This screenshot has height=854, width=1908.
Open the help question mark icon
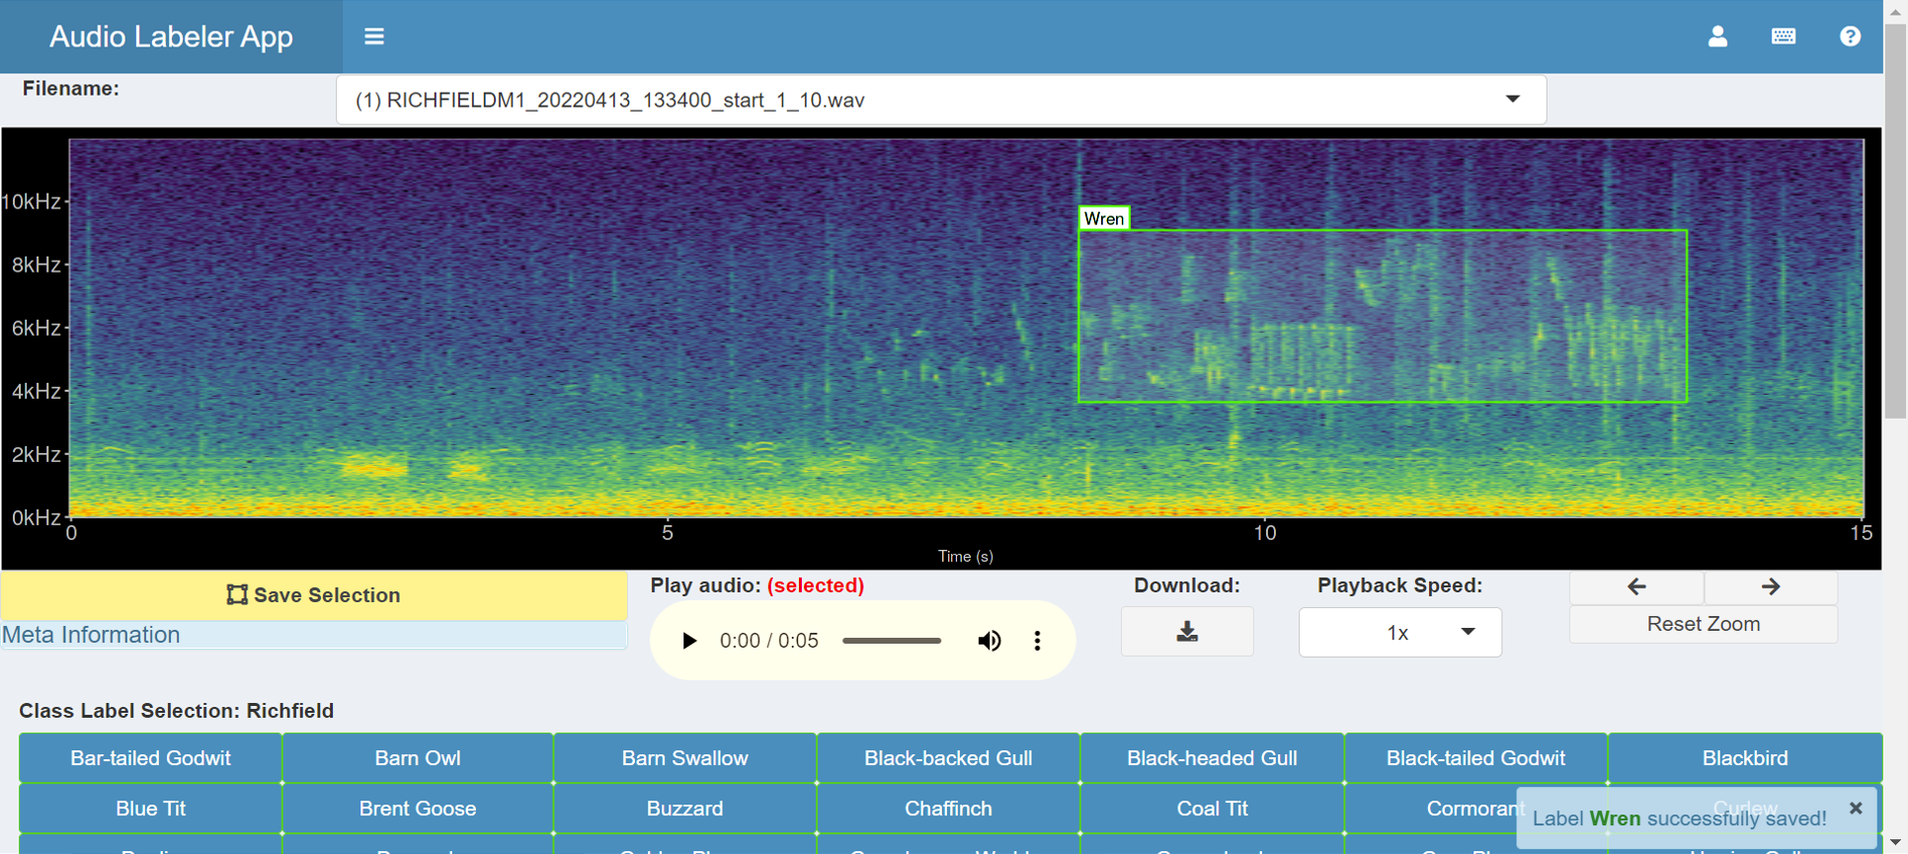(1850, 37)
